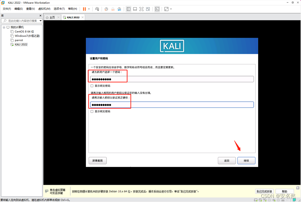The width and height of the screenshot is (301, 202).
Task: Open Snapshot Manager icon
Action: coord(119,9)
